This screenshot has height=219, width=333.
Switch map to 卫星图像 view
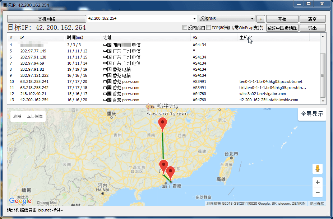[x=35, y=116]
